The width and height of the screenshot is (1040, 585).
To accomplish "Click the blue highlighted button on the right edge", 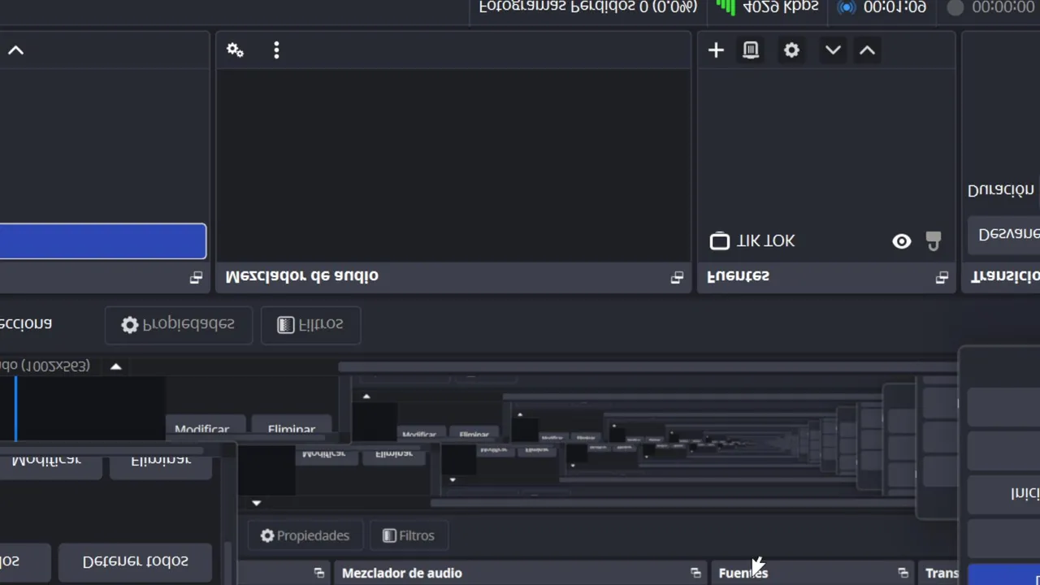I will tap(1004, 574).
